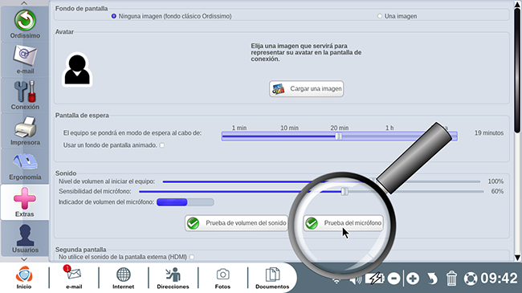The image size is (522, 293).
Task: Click the microphone sensitivity slider handle
Action: coord(345,191)
